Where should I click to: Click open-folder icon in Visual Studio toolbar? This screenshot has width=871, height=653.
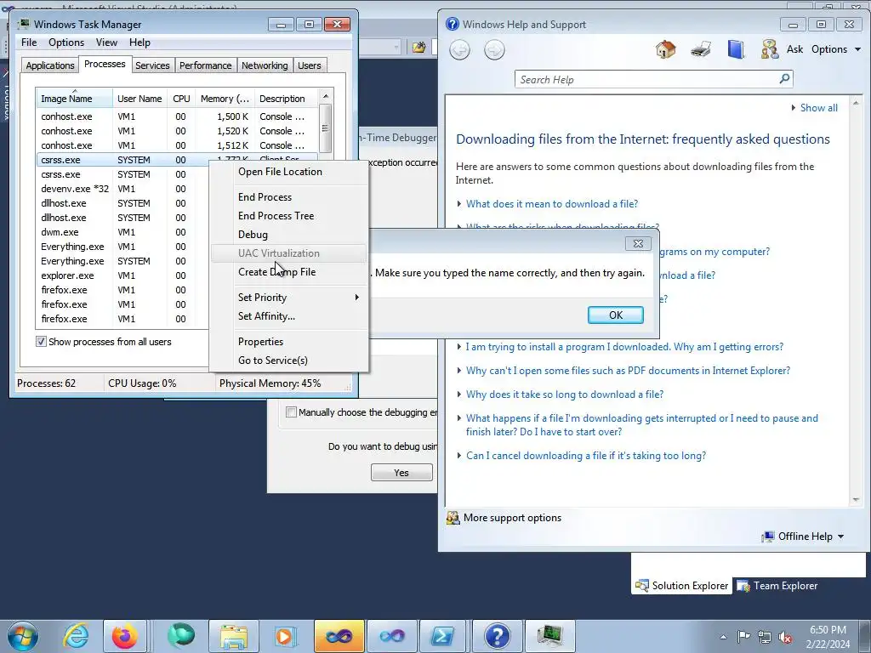[418, 48]
